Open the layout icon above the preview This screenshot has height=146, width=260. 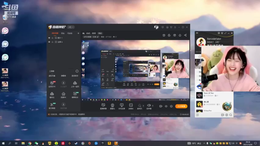click(175, 35)
